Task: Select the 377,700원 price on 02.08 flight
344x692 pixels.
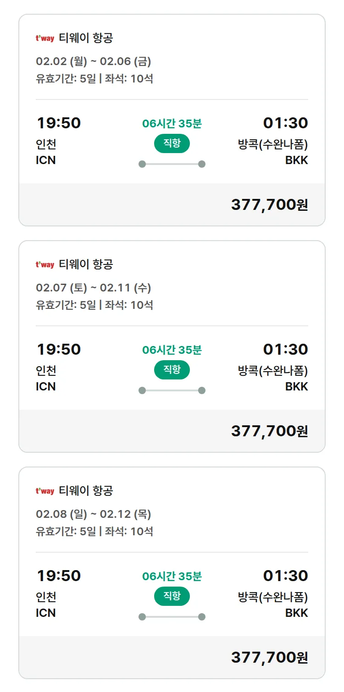Action: (x=269, y=658)
